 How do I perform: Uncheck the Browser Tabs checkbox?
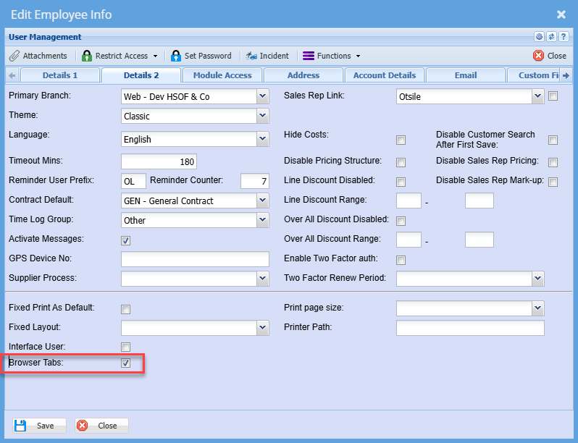(x=126, y=363)
